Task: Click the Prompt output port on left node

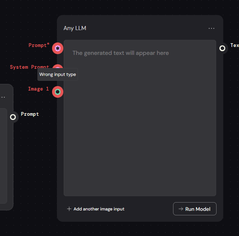Action: [13, 117]
